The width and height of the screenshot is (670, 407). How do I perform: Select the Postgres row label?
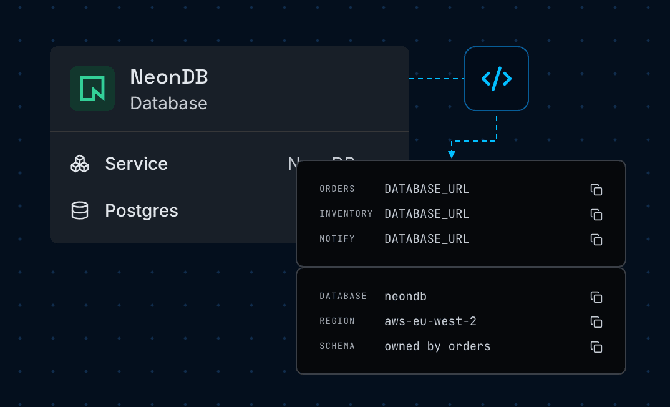point(142,211)
